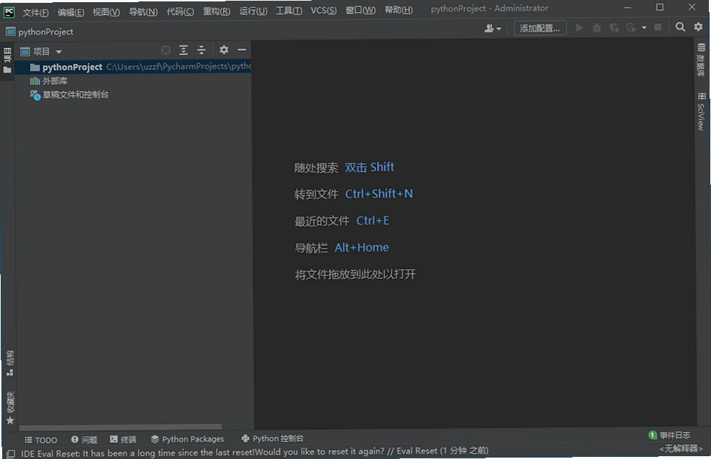This screenshot has width=711, height=459.
Task: Select 草稿文件和控制台 tree node
Action: [x=69, y=95]
